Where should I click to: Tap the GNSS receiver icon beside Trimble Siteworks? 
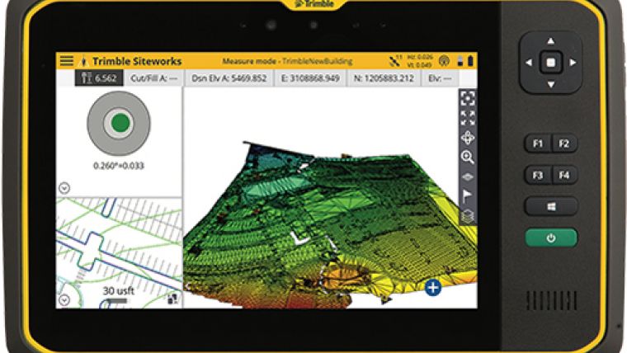pos(83,61)
